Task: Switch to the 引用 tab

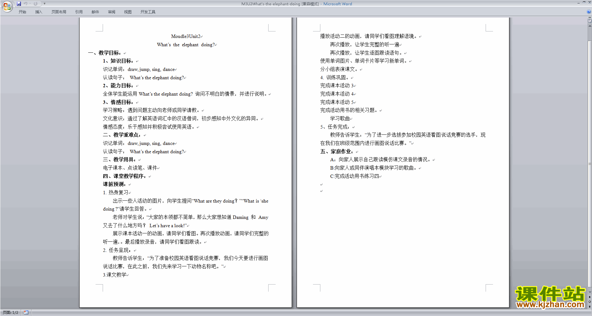Action: 79,12
